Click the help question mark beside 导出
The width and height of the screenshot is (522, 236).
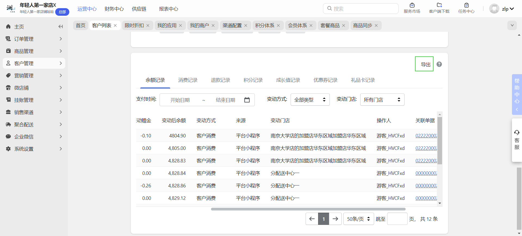click(439, 64)
